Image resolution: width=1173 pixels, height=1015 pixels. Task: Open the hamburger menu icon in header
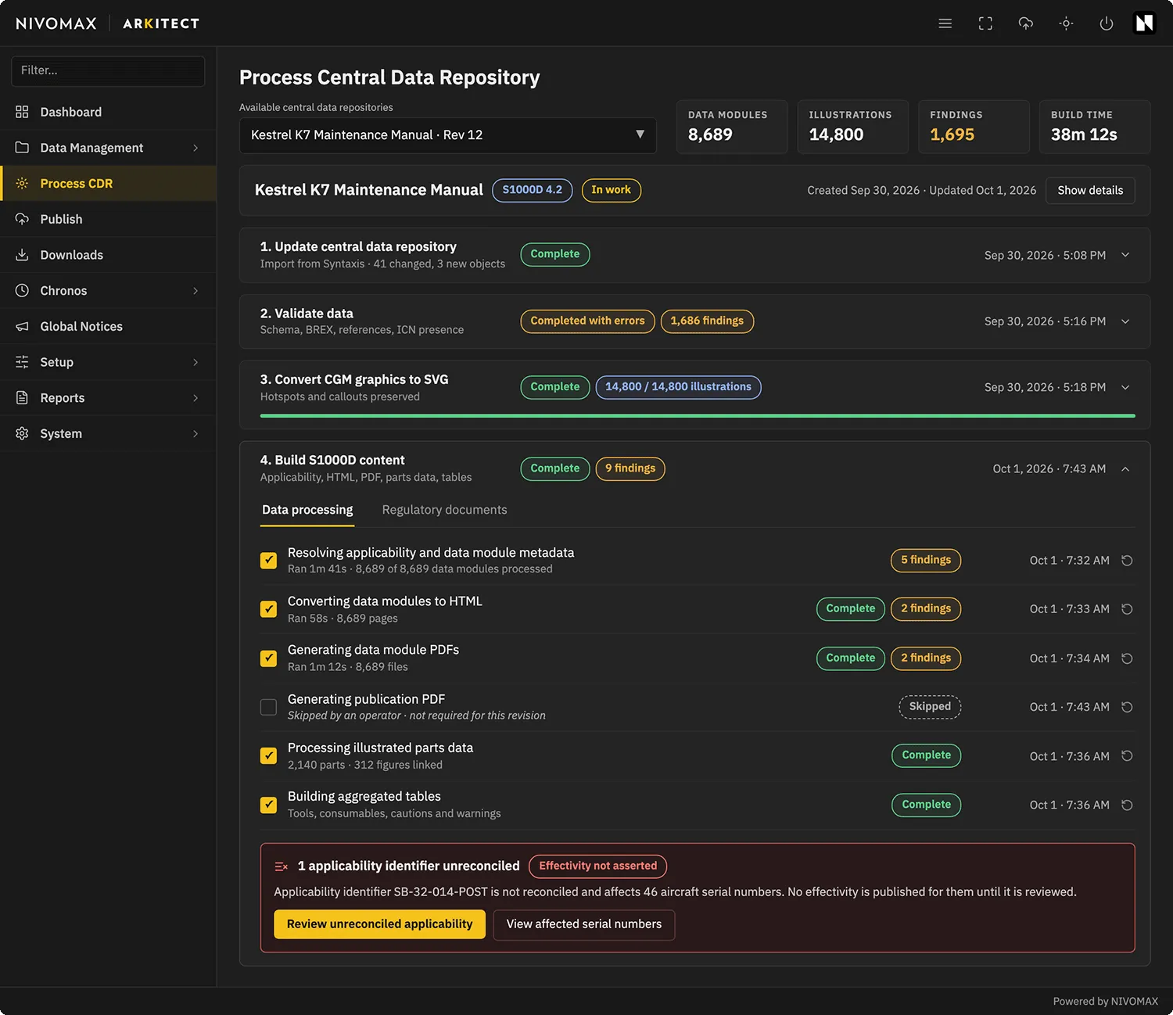click(x=945, y=23)
